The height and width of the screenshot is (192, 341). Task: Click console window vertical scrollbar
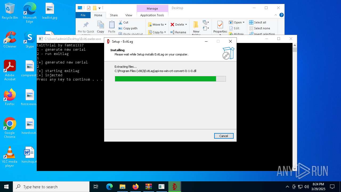pos(295,107)
